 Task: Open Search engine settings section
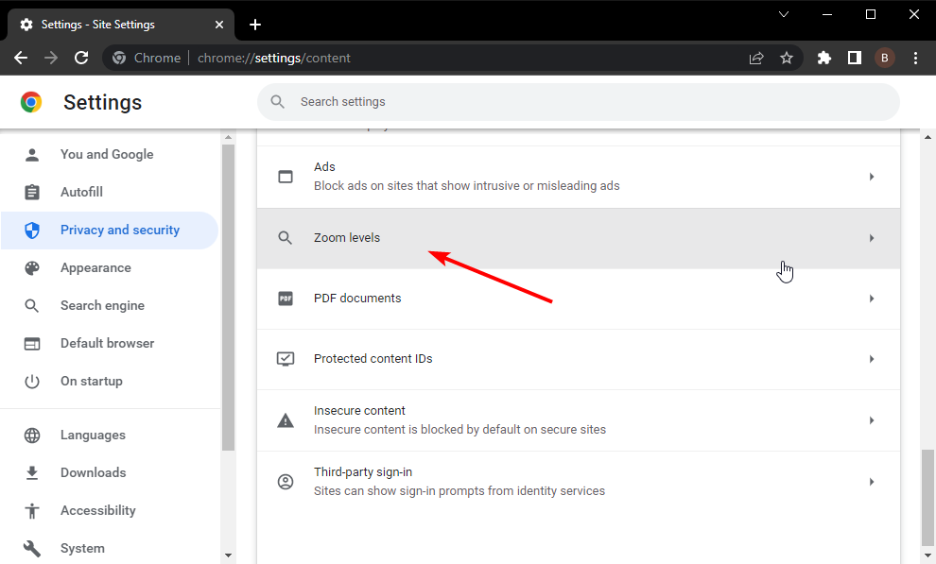tap(110, 306)
